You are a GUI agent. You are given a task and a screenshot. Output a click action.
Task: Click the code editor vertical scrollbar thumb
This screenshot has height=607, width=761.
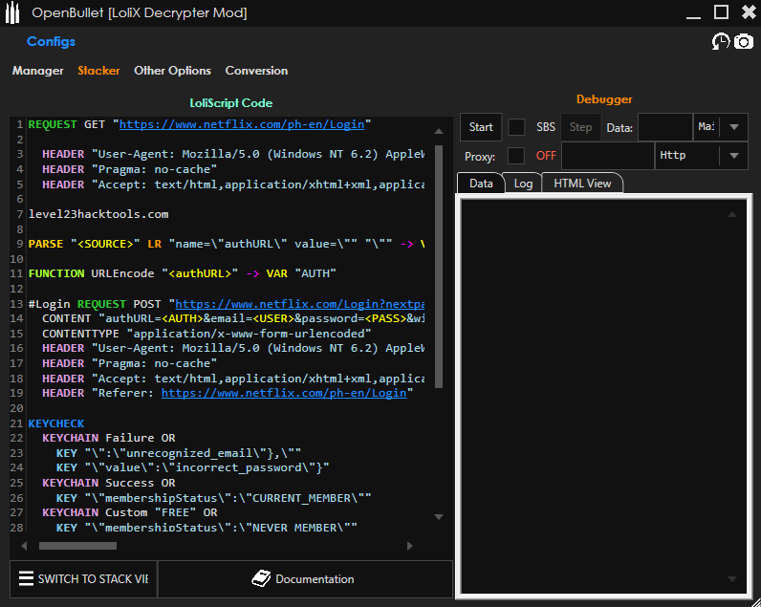click(439, 267)
